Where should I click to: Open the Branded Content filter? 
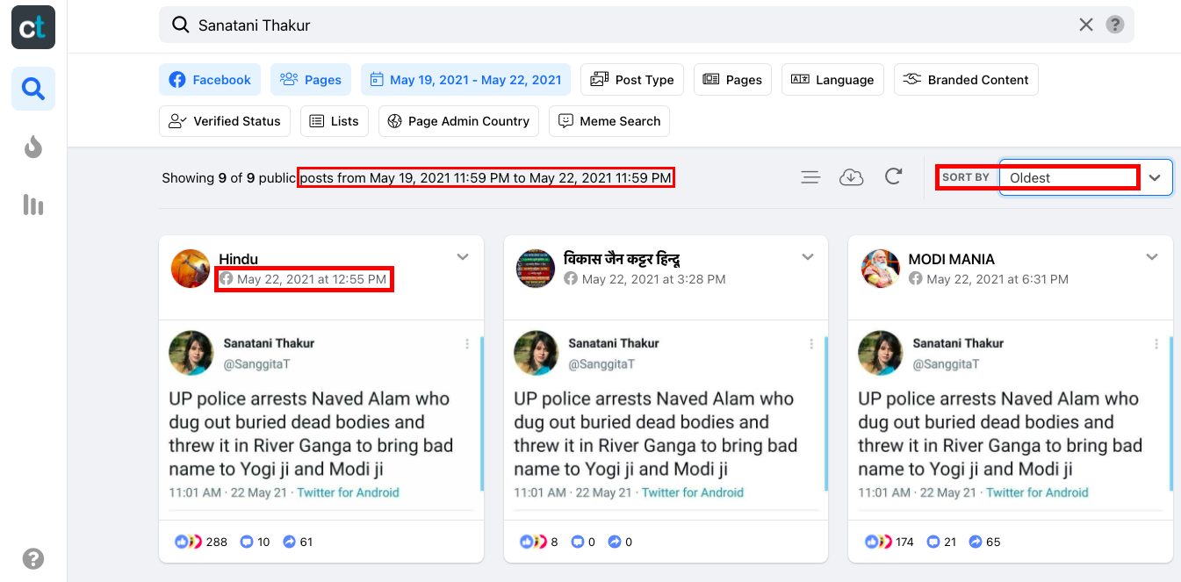[x=966, y=80]
